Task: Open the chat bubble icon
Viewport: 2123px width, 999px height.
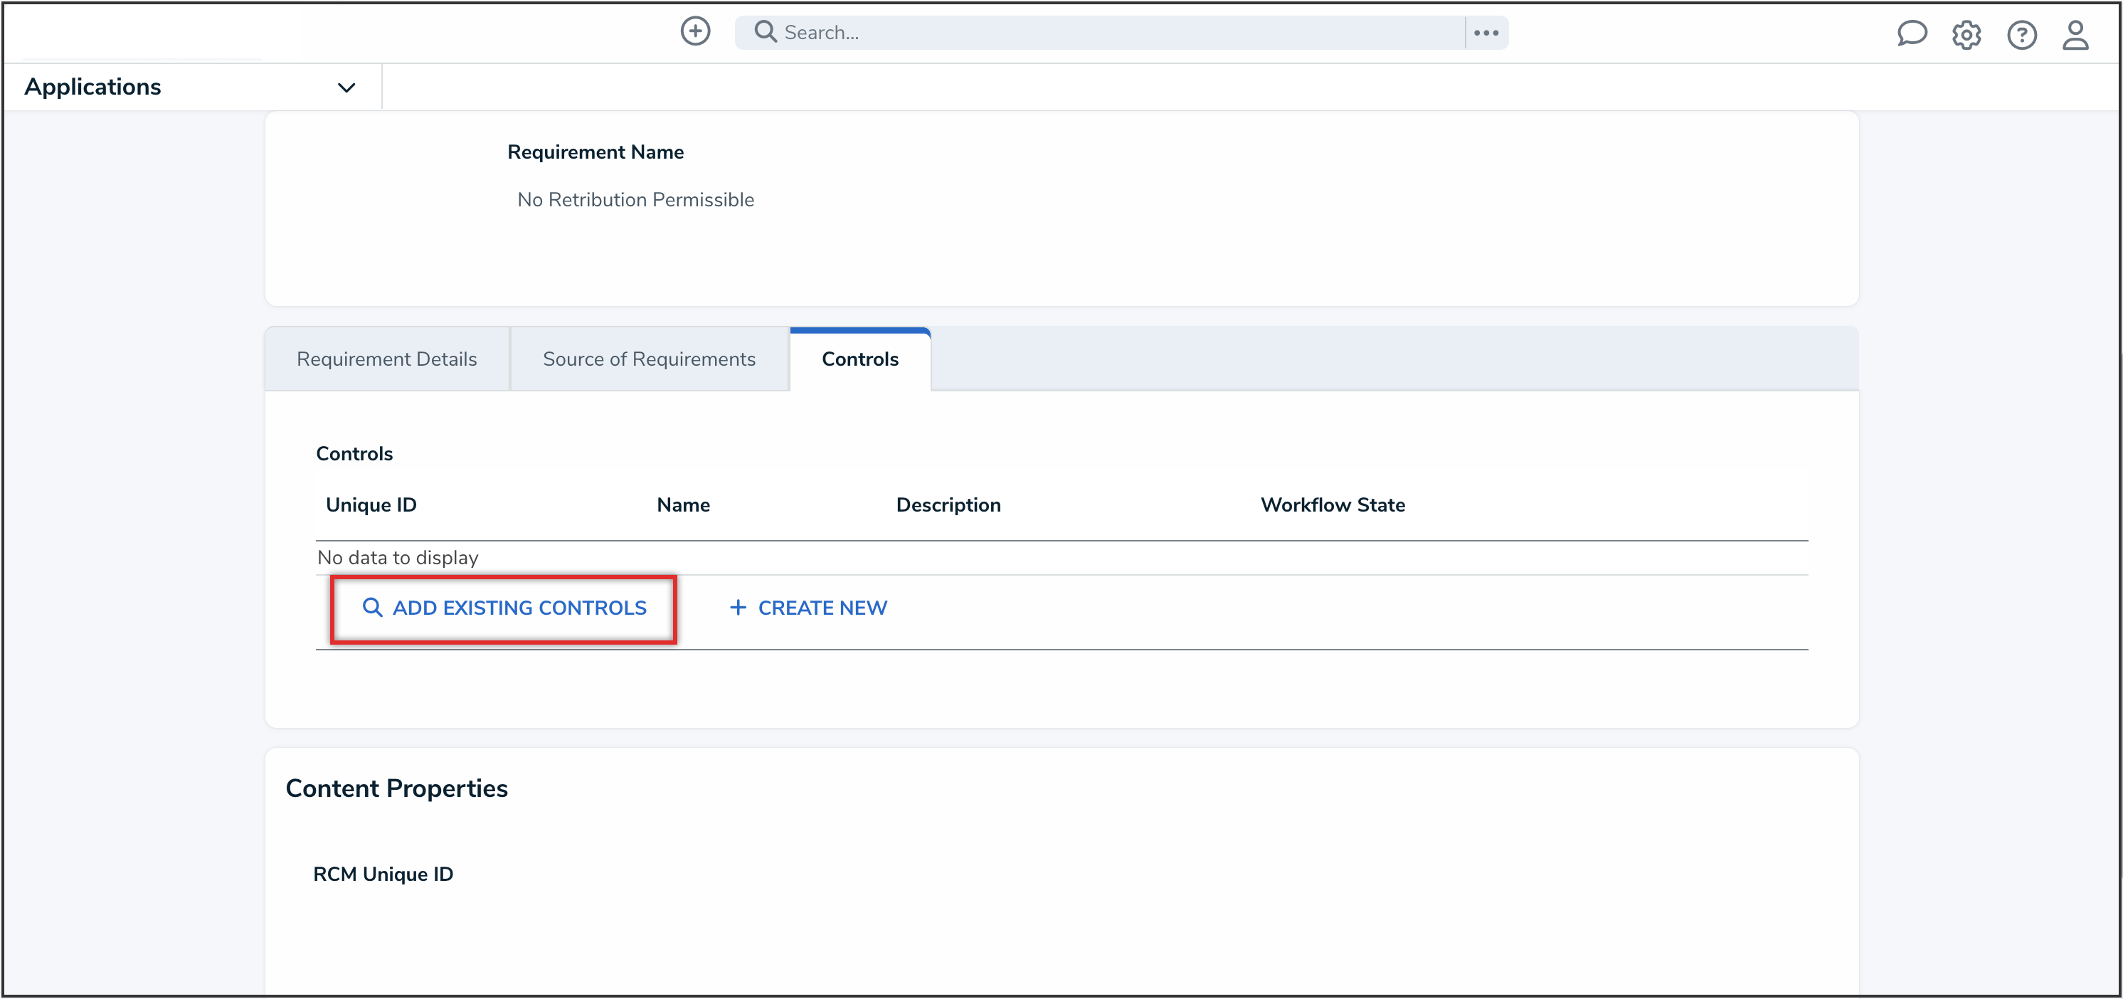Action: click(1913, 33)
